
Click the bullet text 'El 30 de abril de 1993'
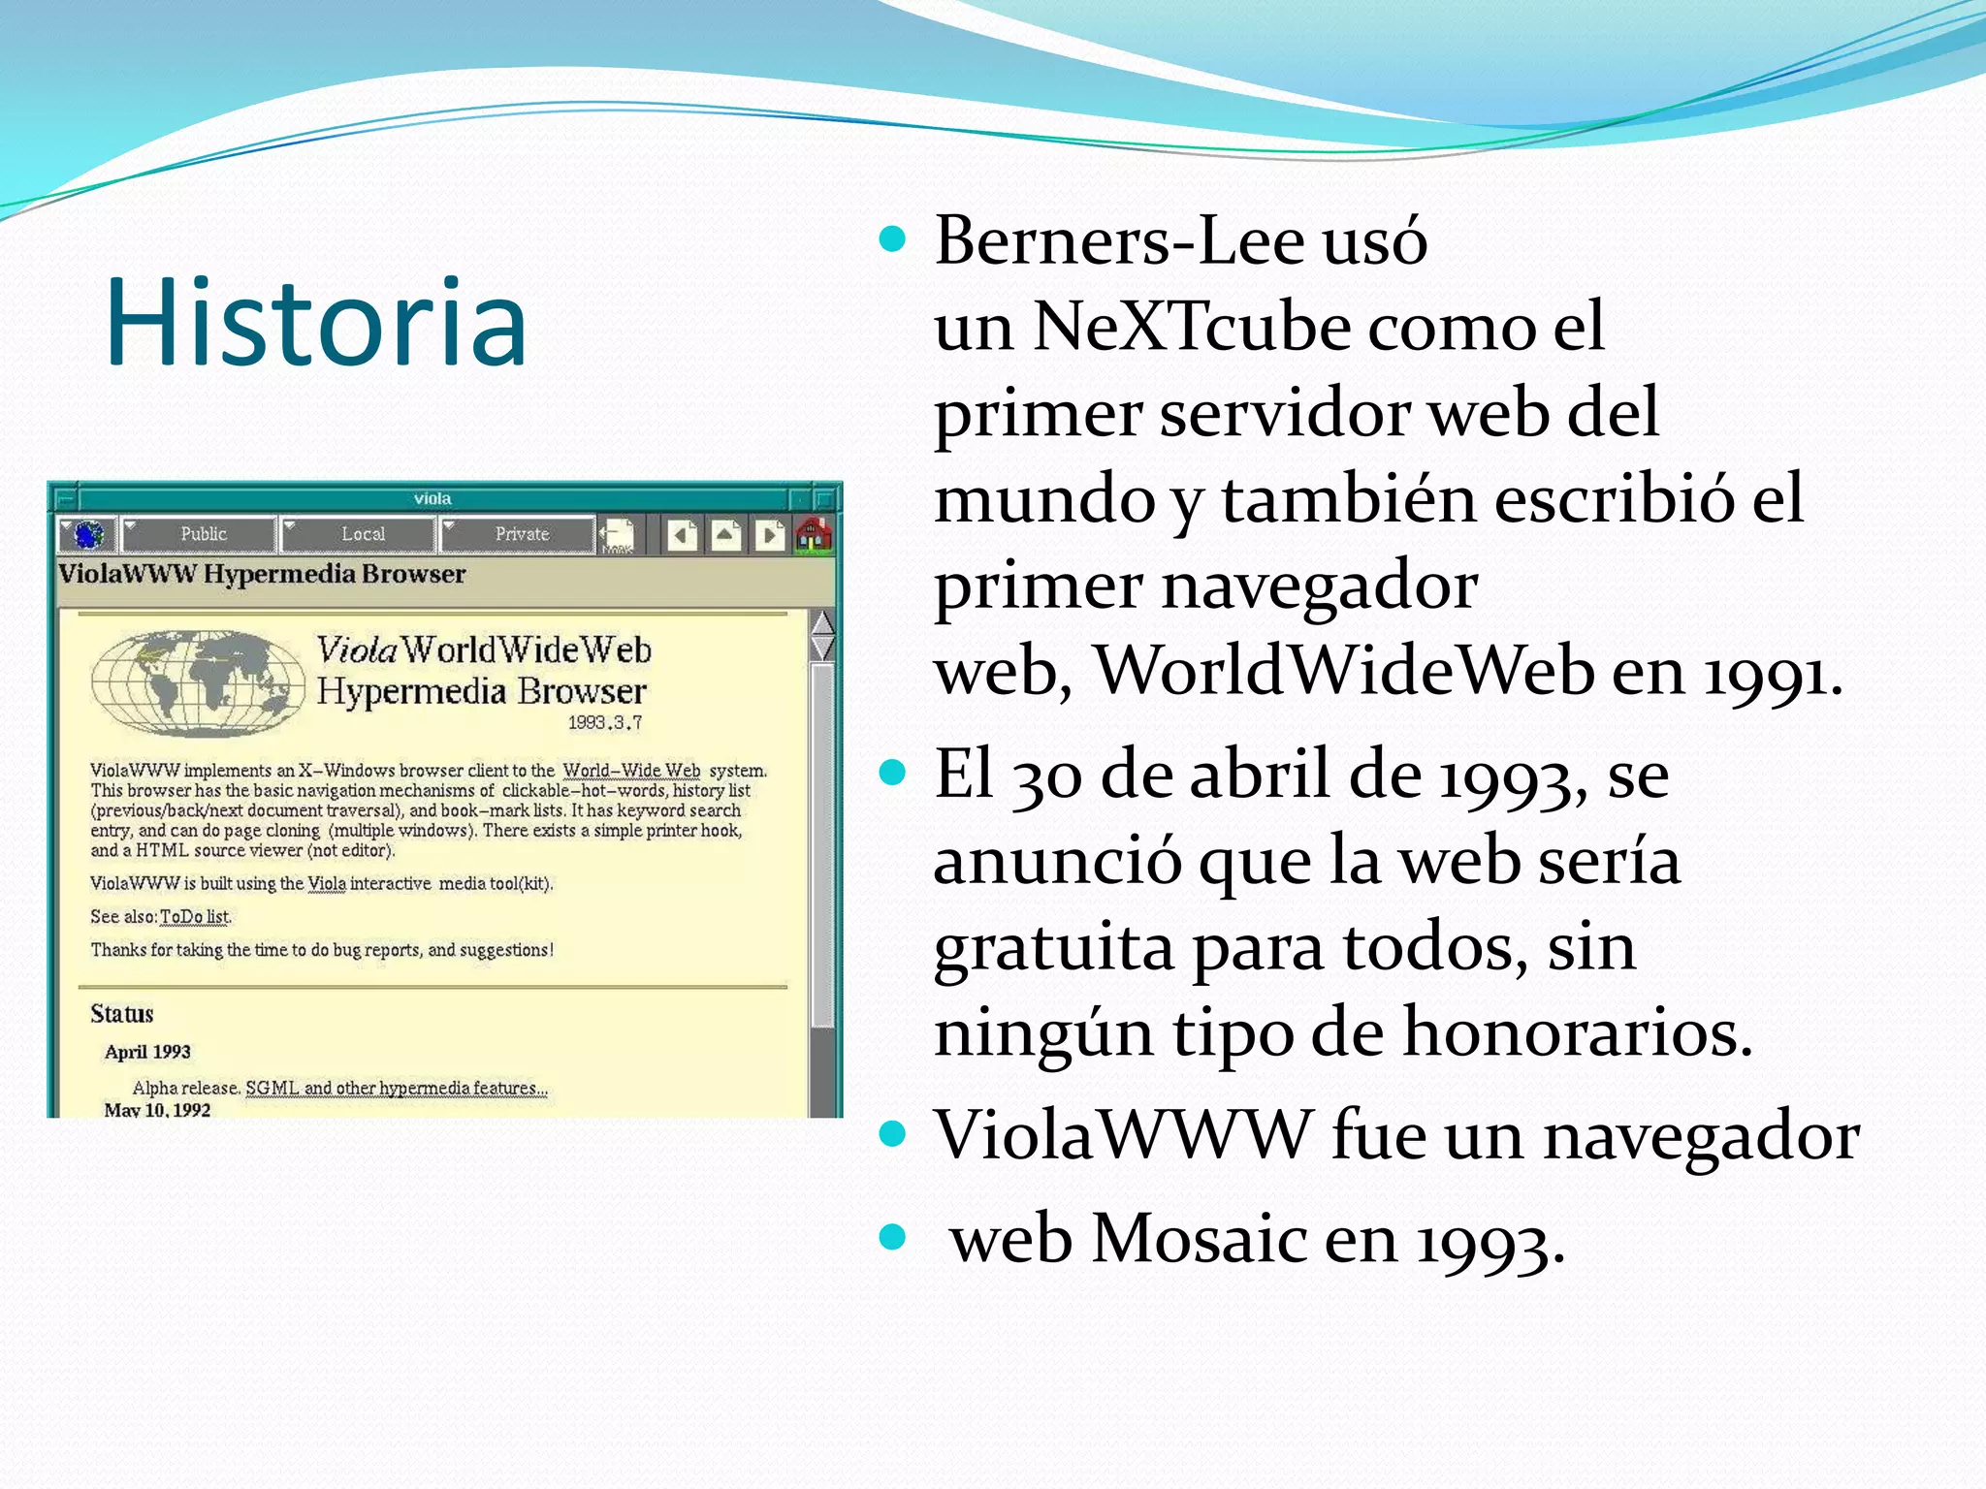click(x=1343, y=903)
